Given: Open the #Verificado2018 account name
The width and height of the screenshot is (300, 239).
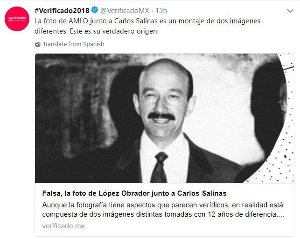Looking at the screenshot, I should click(x=62, y=11).
